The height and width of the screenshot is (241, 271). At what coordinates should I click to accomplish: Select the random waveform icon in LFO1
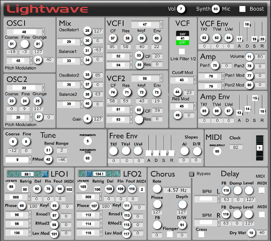[x=45, y=174]
